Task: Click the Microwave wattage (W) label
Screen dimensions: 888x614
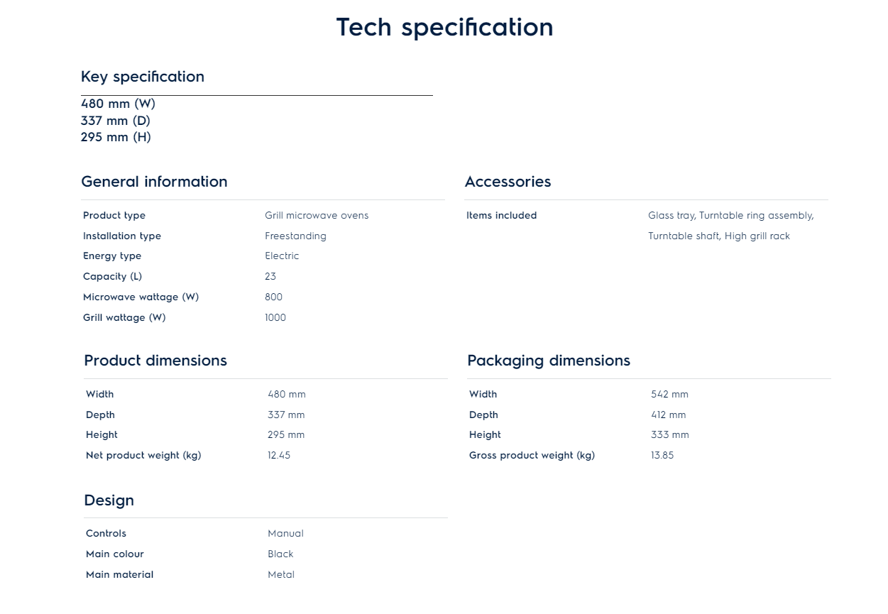Action: pyautogui.click(x=141, y=297)
